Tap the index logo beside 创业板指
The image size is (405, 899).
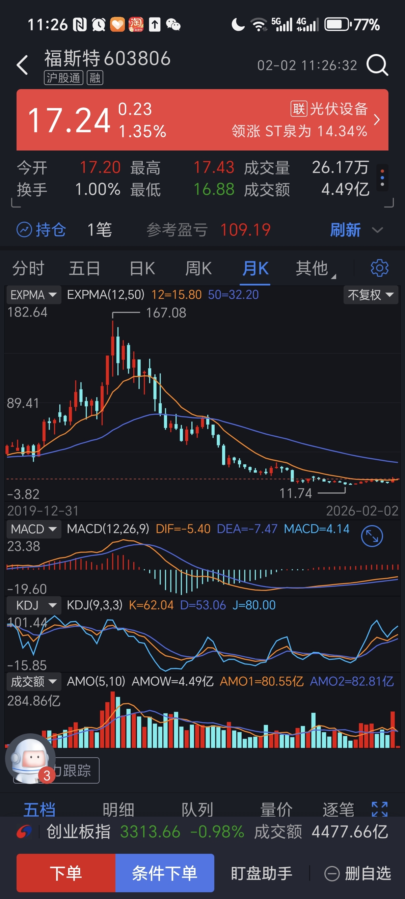tap(24, 832)
